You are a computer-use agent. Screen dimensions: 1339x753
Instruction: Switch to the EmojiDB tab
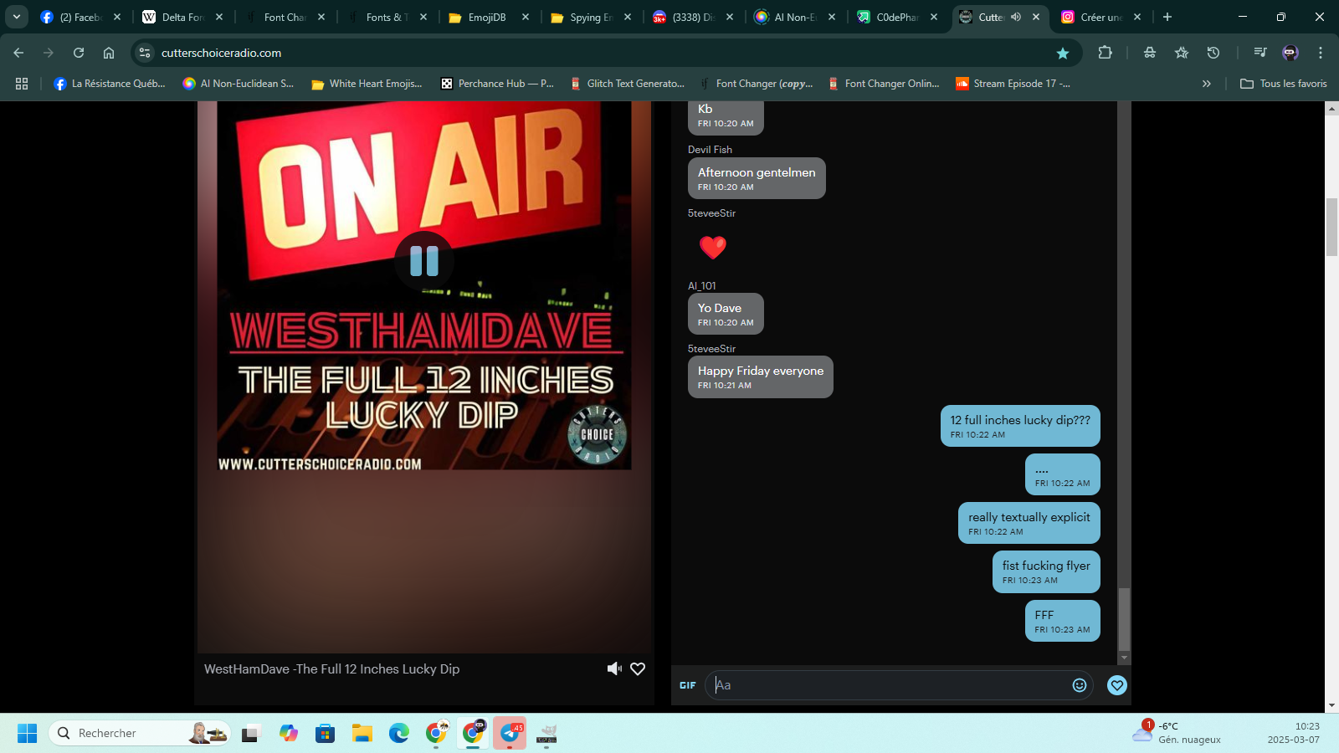pos(486,17)
